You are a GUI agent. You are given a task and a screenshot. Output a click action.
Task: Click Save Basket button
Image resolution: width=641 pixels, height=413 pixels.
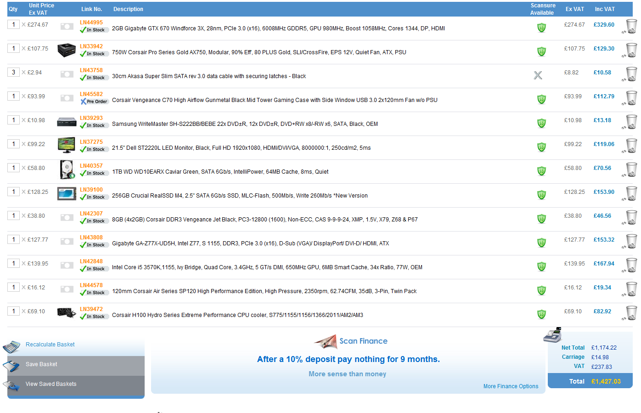pyautogui.click(x=41, y=364)
